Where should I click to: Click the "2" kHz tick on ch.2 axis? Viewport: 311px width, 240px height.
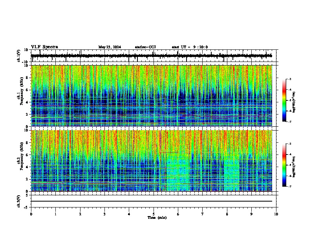click(x=27, y=179)
